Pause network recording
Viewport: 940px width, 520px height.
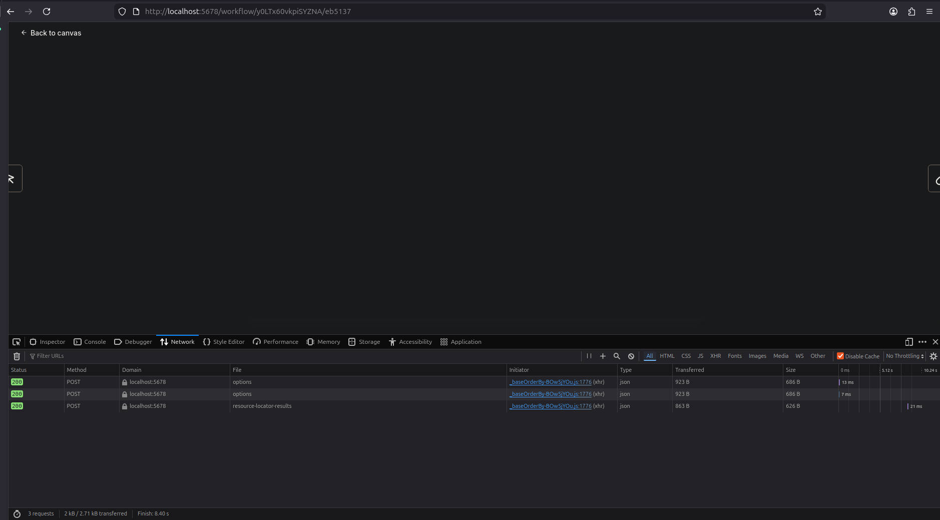(x=589, y=356)
